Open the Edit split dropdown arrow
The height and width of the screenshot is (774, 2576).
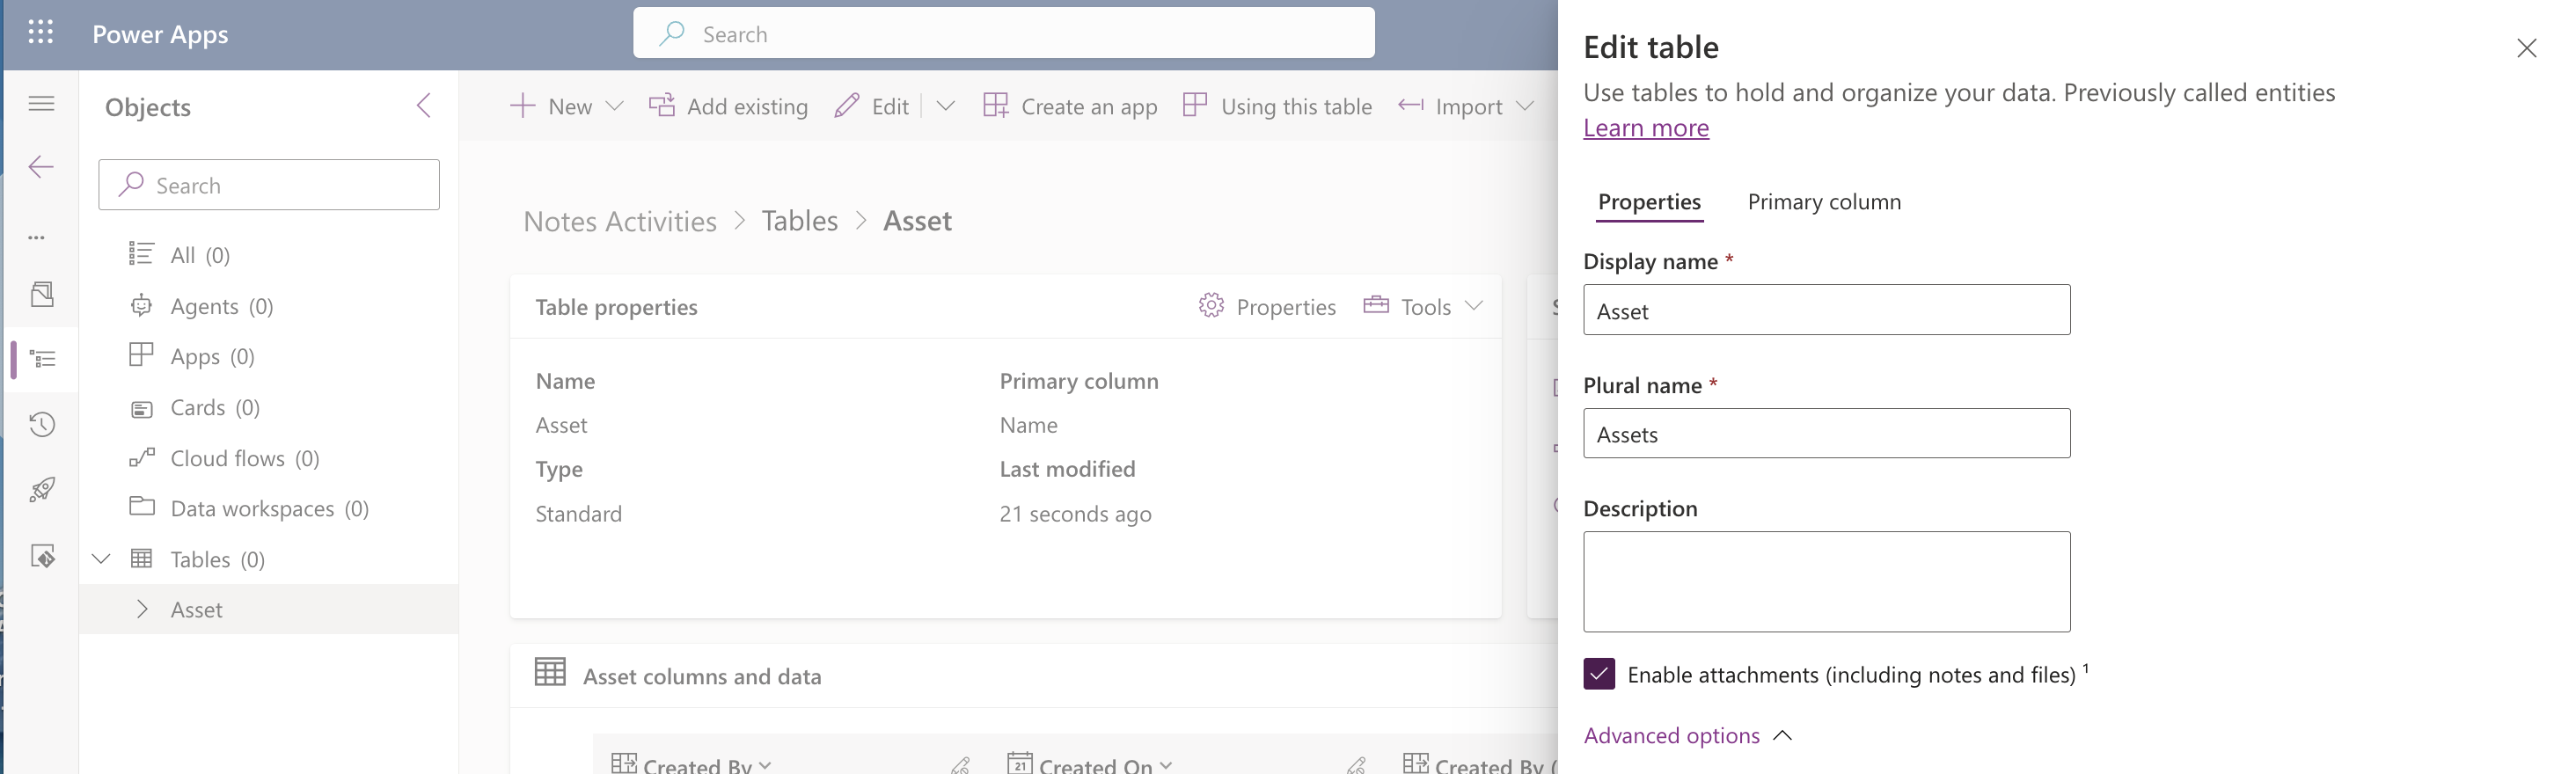click(945, 106)
